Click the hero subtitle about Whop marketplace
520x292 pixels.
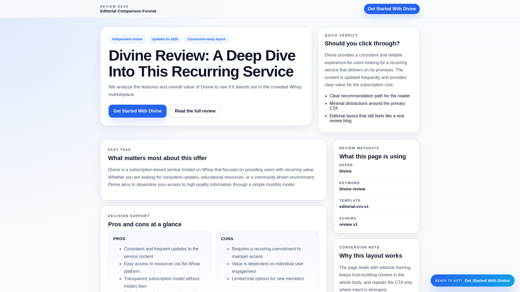click(x=205, y=91)
